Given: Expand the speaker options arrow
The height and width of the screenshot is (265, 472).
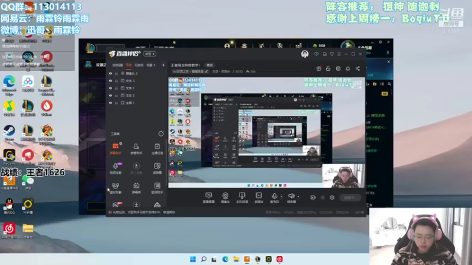Looking at the screenshot, I should [x=299, y=197].
